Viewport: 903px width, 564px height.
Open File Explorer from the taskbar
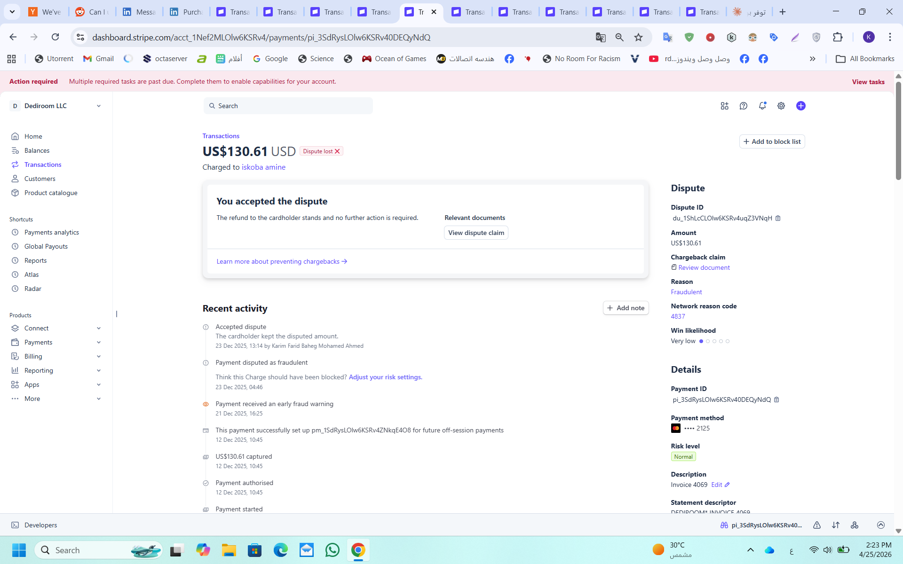tap(229, 550)
